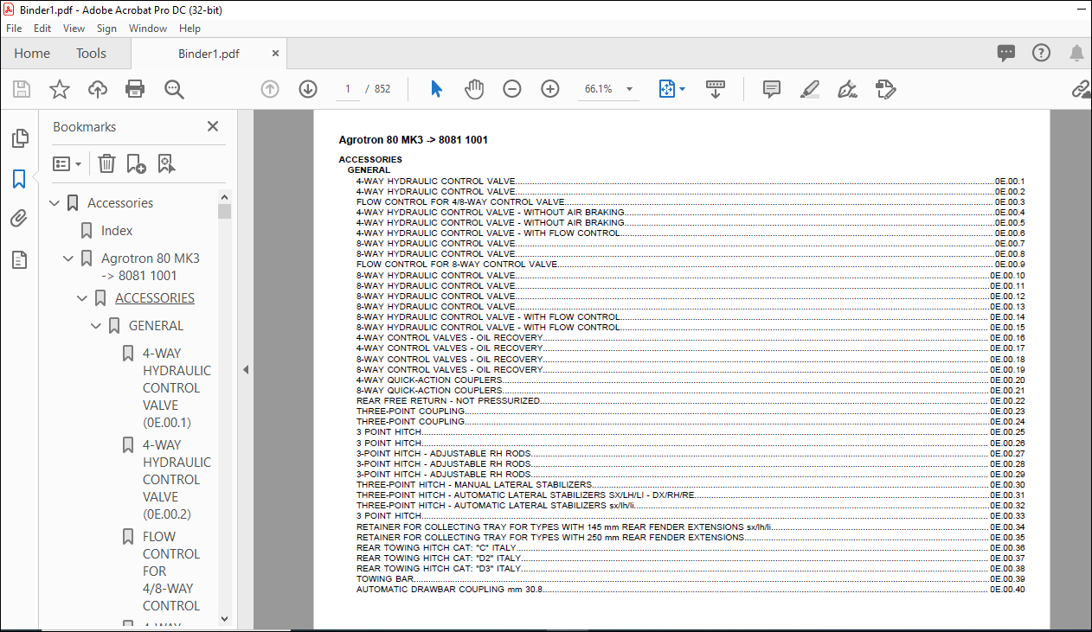This screenshot has width=1092, height=632.
Task: Open the Window menu
Action: [148, 29]
